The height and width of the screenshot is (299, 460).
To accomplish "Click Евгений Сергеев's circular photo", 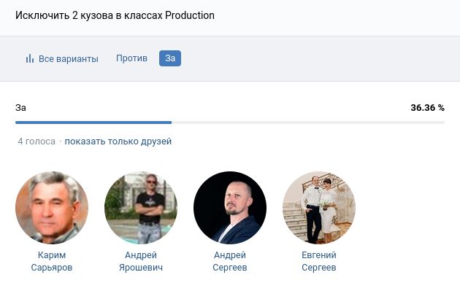I will pyautogui.click(x=319, y=208).
